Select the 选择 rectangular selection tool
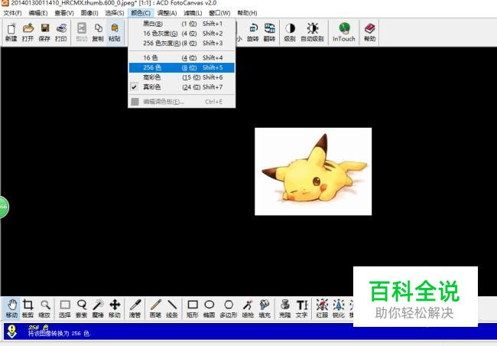497x346 pixels. pyautogui.click(x=65, y=308)
